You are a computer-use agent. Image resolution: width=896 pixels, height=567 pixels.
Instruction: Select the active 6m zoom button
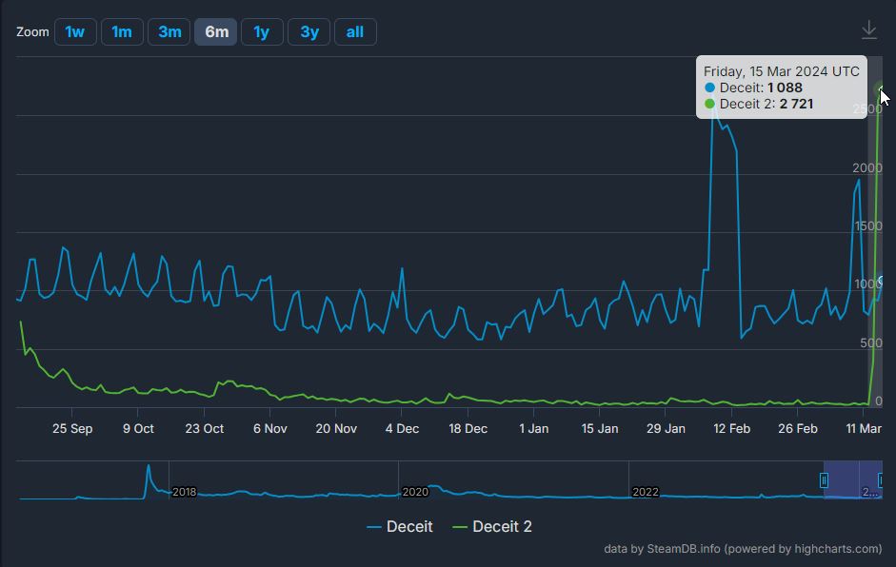tap(216, 31)
